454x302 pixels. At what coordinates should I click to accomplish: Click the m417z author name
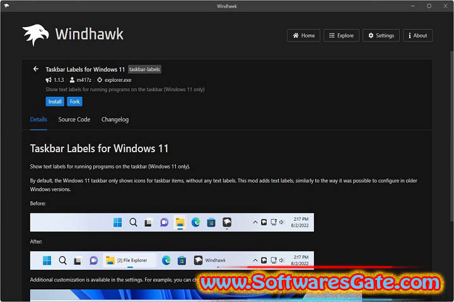[x=84, y=80]
